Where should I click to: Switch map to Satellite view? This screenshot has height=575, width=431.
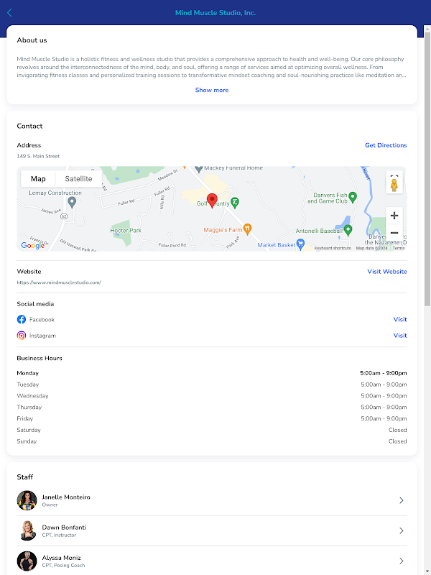click(78, 179)
